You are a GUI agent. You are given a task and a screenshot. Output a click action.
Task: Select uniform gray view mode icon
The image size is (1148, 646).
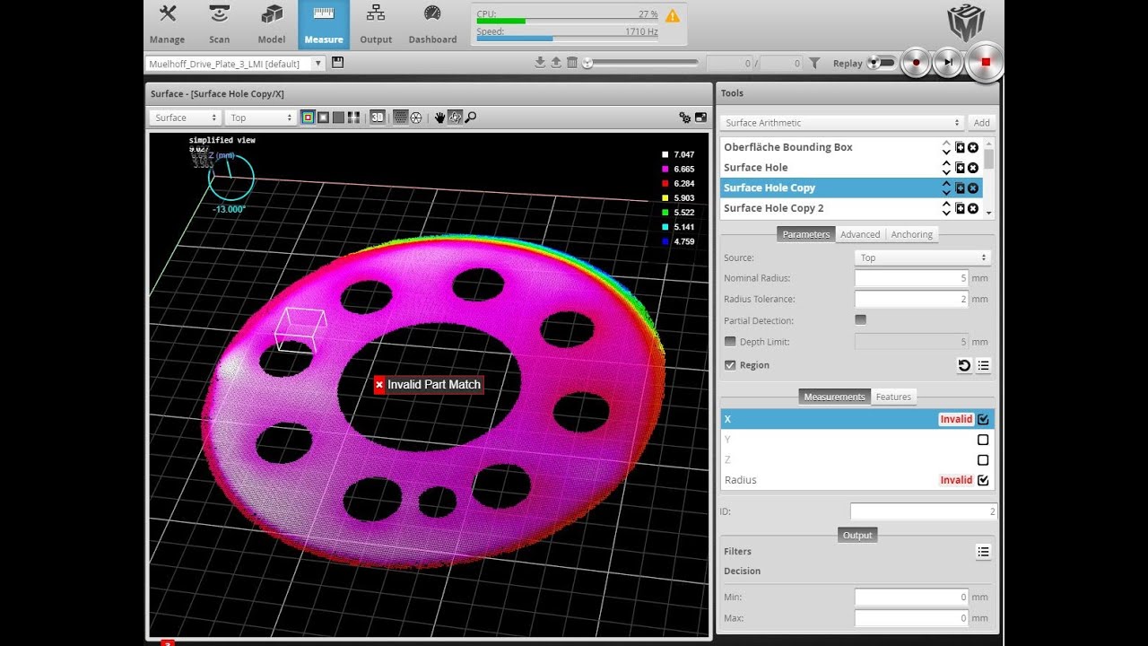(x=338, y=118)
